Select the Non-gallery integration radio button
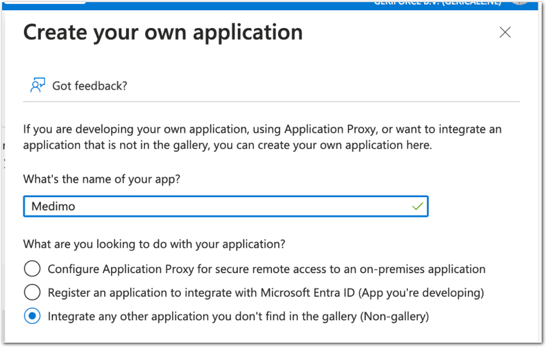546x347 pixels. (32, 316)
